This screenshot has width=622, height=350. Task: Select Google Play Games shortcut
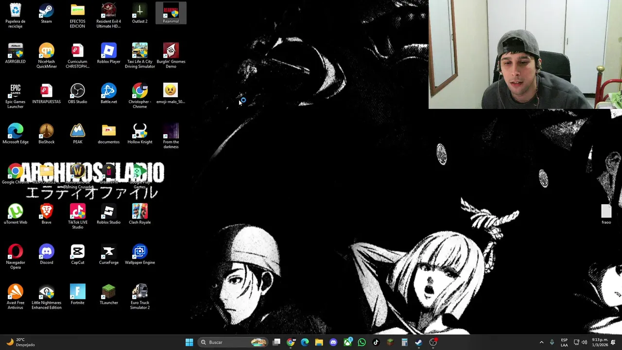click(139, 177)
